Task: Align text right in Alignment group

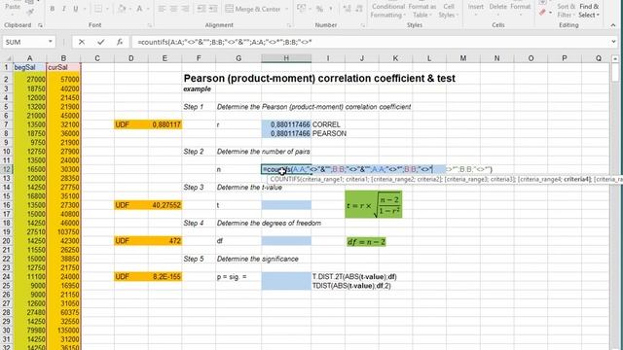Action: (185, 9)
